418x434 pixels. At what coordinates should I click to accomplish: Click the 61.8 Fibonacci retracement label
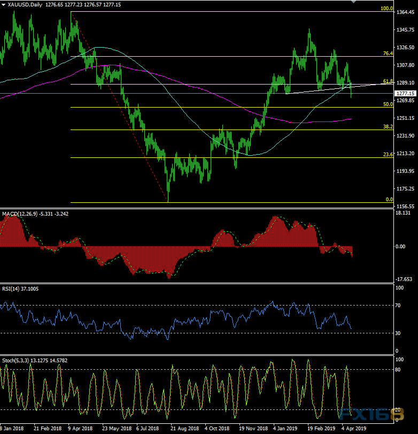(388, 81)
